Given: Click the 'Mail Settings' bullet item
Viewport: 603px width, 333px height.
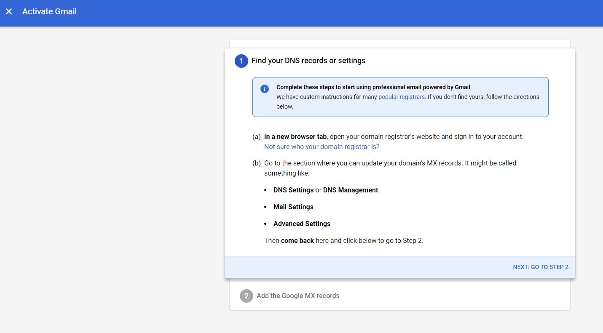Looking at the screenshot, I should [x=293, y=207].
